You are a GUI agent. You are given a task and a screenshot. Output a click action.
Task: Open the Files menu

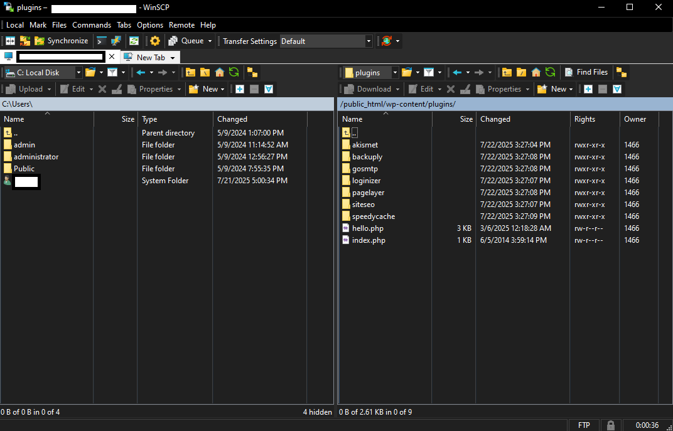tap(59, 25)
